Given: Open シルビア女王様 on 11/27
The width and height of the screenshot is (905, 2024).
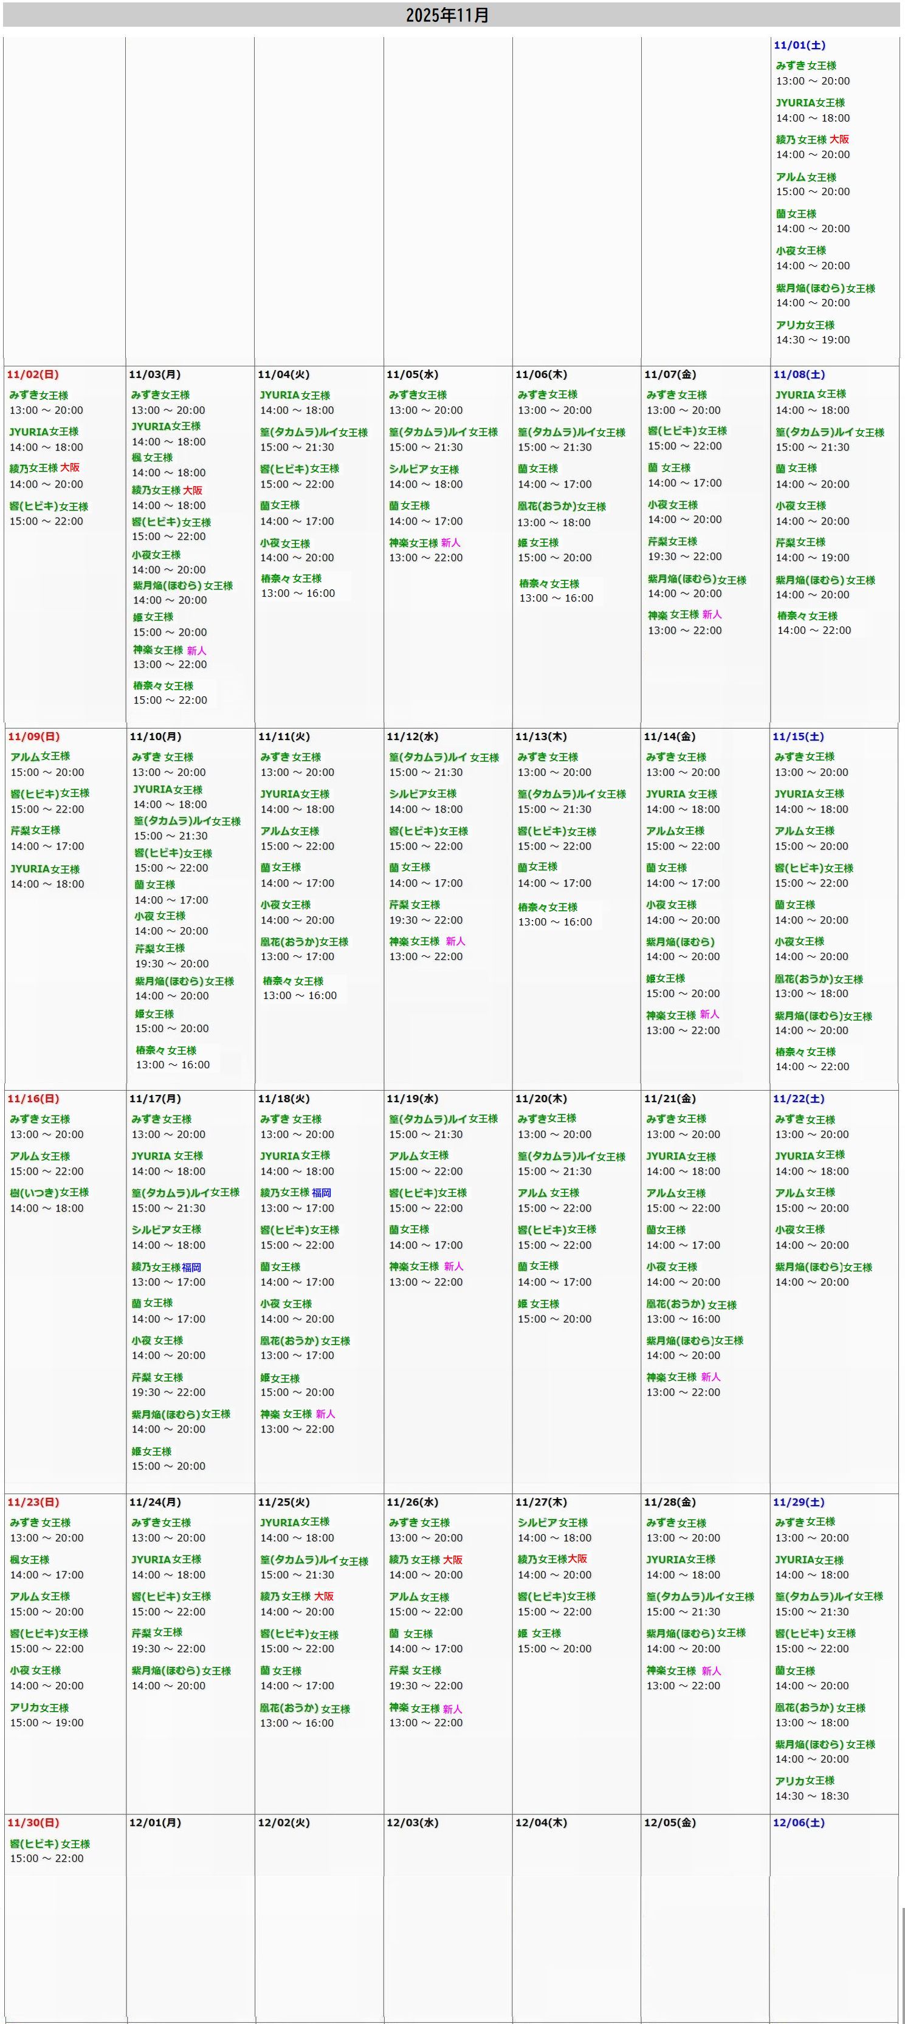Looking at the screenshot, I should click(x=552, y=1523).
